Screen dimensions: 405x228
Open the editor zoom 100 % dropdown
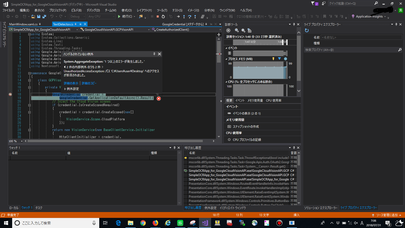pos(22,141)
